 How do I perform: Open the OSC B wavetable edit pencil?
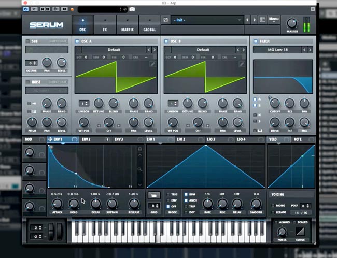(x=242, y=64)
